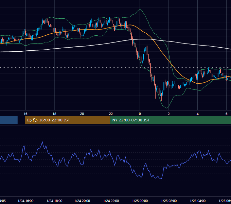
Task: Click hour label 2 on price chart axis
Action: click(x=169, y=114)
